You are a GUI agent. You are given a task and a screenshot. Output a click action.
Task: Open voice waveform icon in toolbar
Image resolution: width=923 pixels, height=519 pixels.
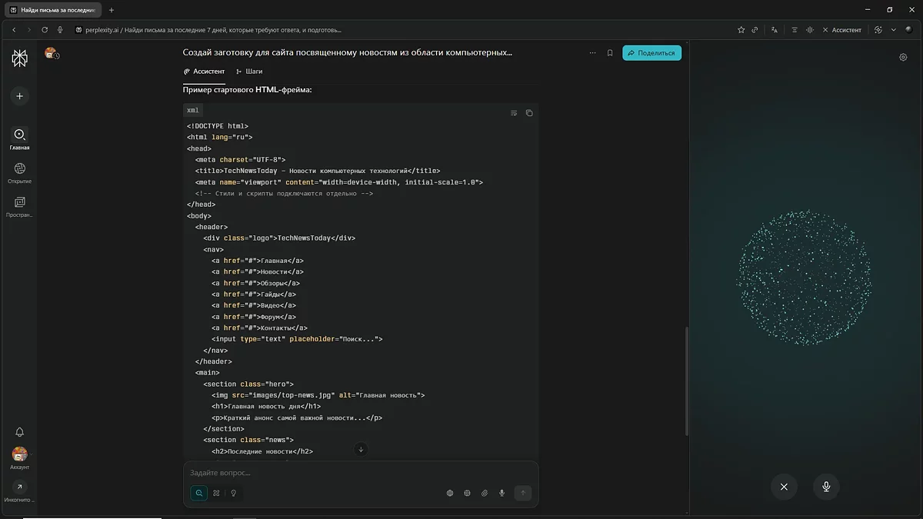[x=809, y=30]
